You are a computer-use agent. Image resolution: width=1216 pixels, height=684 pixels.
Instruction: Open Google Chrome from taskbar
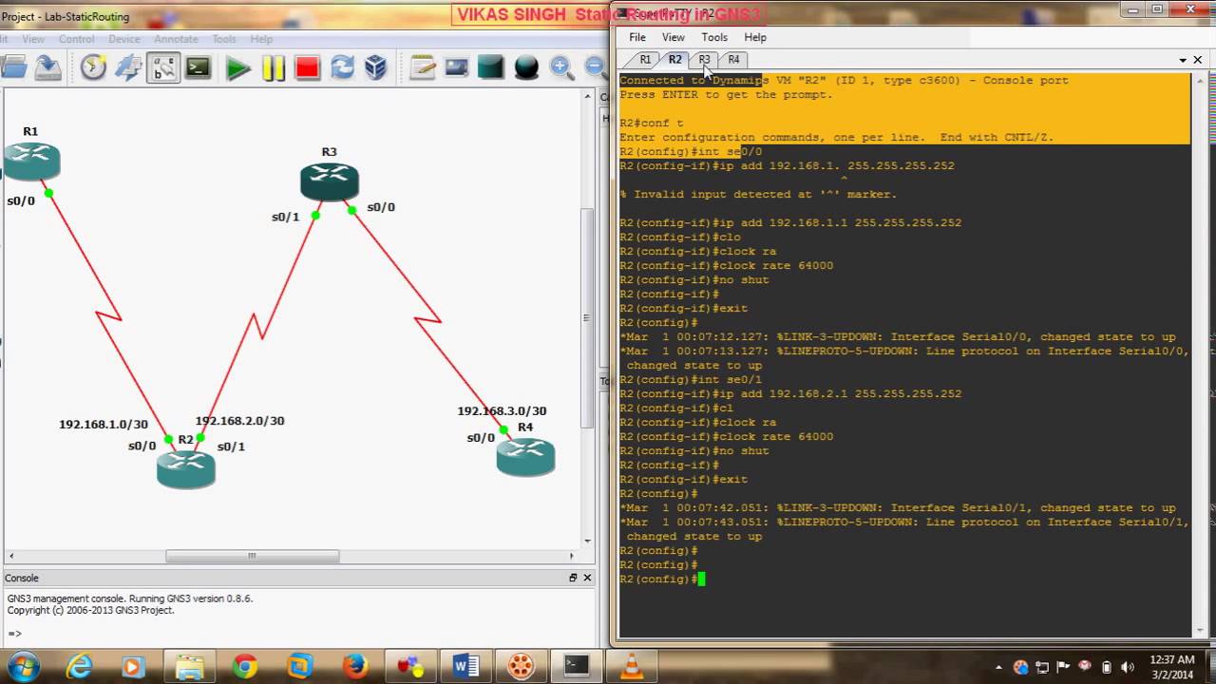(245, 667)
